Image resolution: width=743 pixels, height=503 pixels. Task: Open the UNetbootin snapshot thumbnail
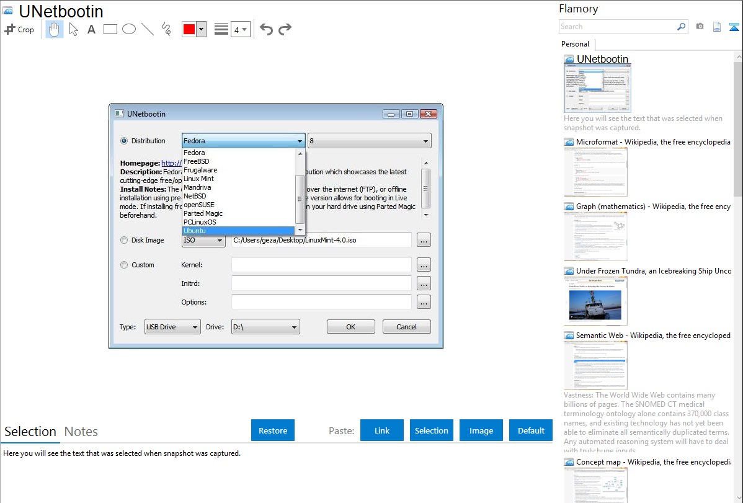[x=597, y=88]
